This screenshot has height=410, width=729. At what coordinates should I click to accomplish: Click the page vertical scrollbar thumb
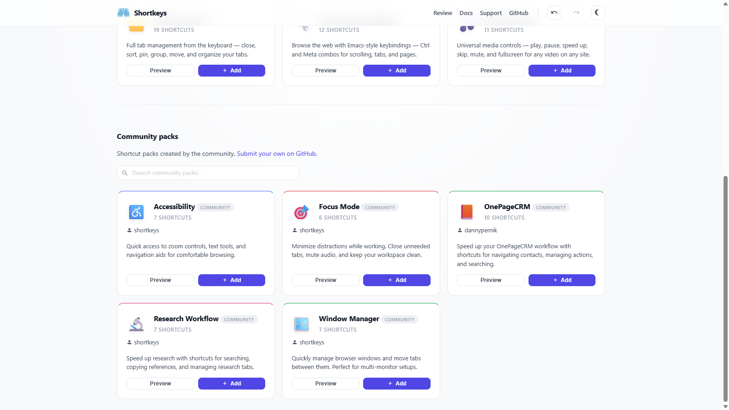point(725,287)
